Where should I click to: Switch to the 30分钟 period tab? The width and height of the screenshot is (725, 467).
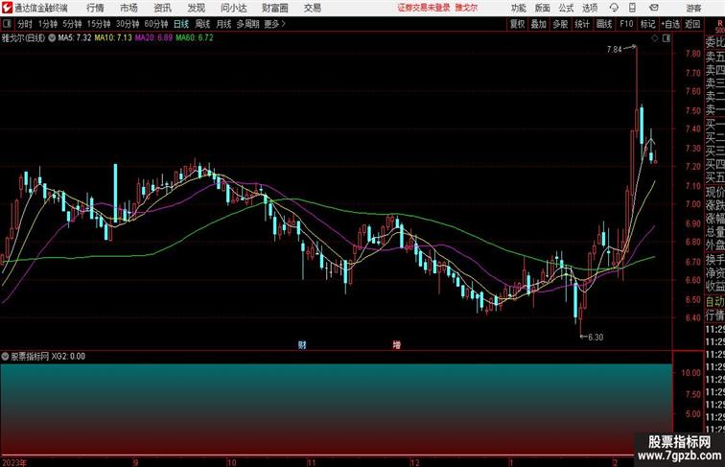point(128,24)
